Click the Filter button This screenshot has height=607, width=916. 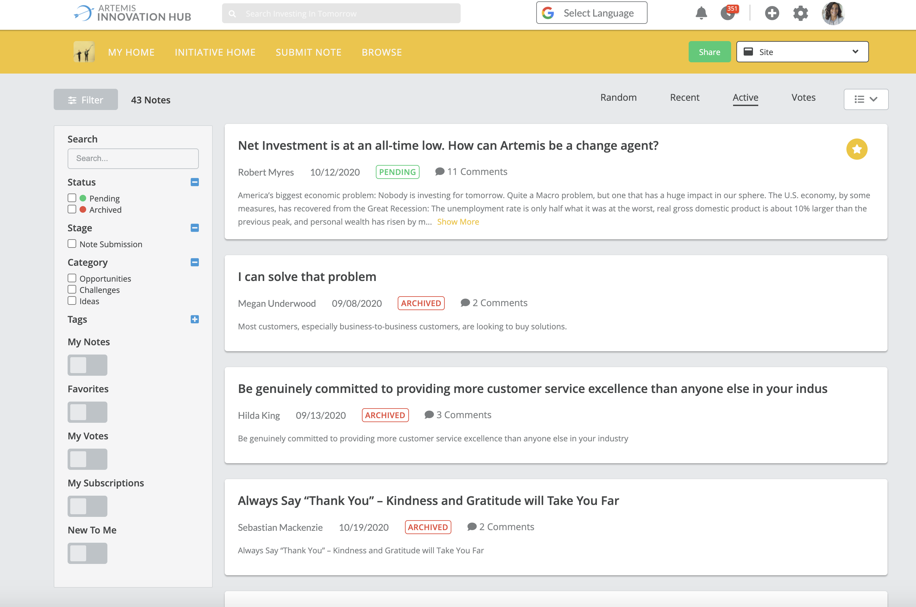coord(86,99)
